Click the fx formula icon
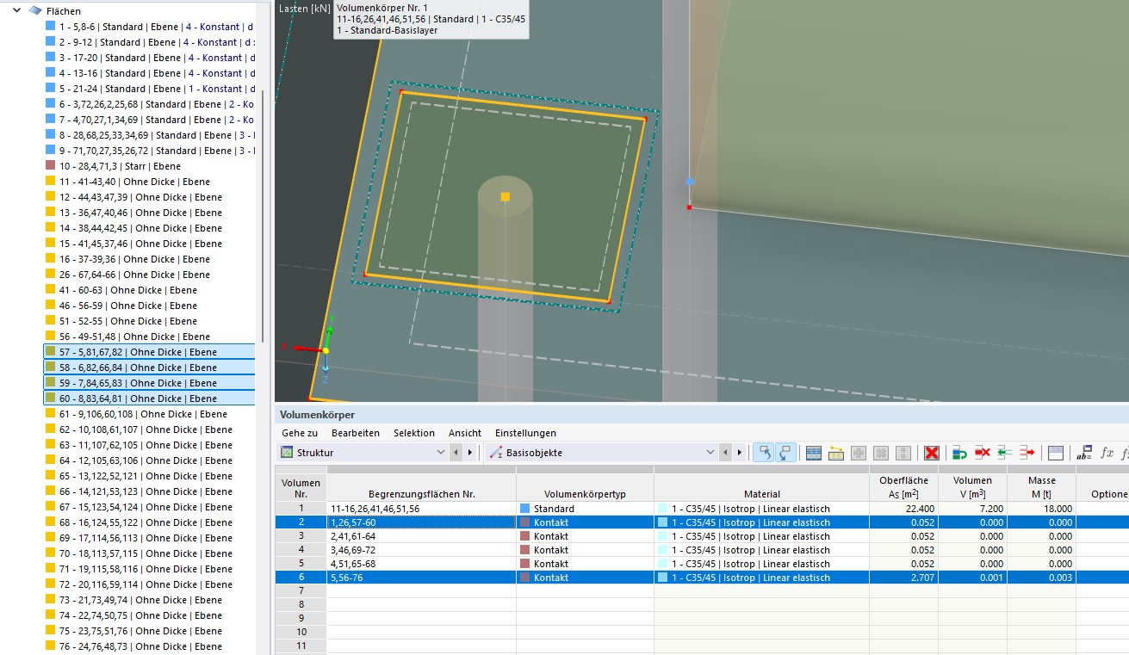 [x=1107, y=453]
